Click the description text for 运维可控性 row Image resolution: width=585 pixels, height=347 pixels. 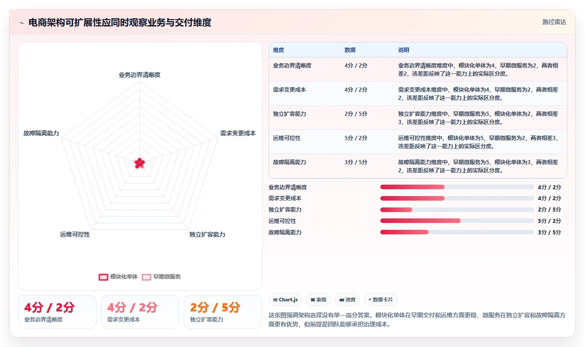pyautogui.click(x=478, y=142)
